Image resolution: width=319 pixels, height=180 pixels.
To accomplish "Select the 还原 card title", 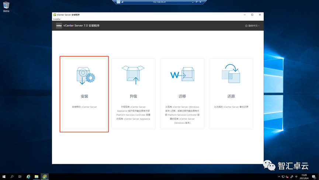I will [231, 96].
